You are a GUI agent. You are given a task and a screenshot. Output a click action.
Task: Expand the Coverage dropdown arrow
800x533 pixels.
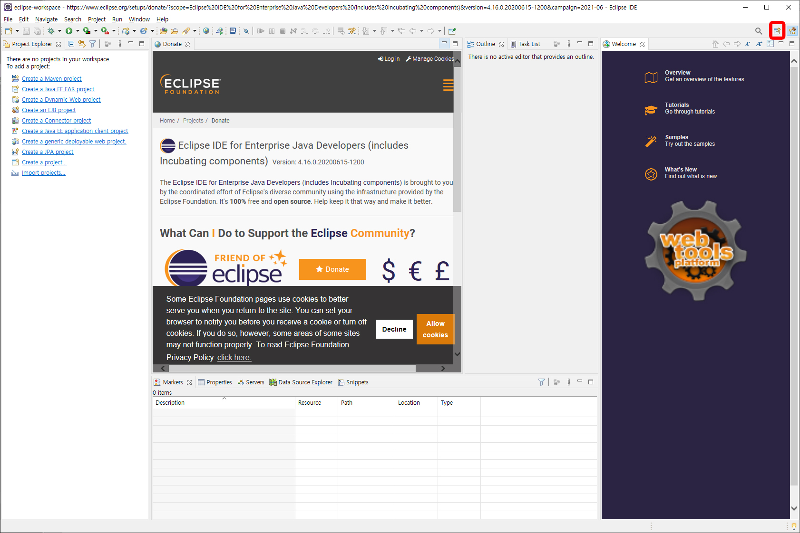click(96, 31)
